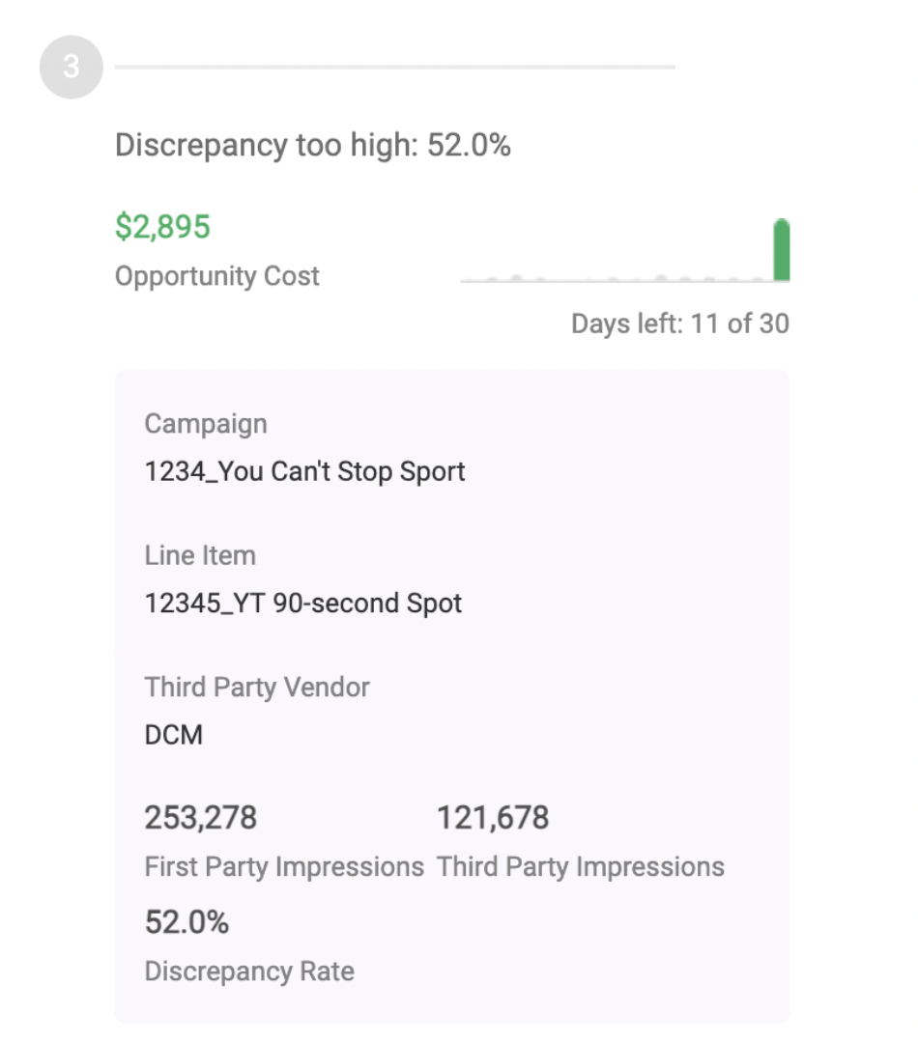This screenshot has width=918, height=1041.
Task: Click the step 3 circle badge
Action: [72, 67]
